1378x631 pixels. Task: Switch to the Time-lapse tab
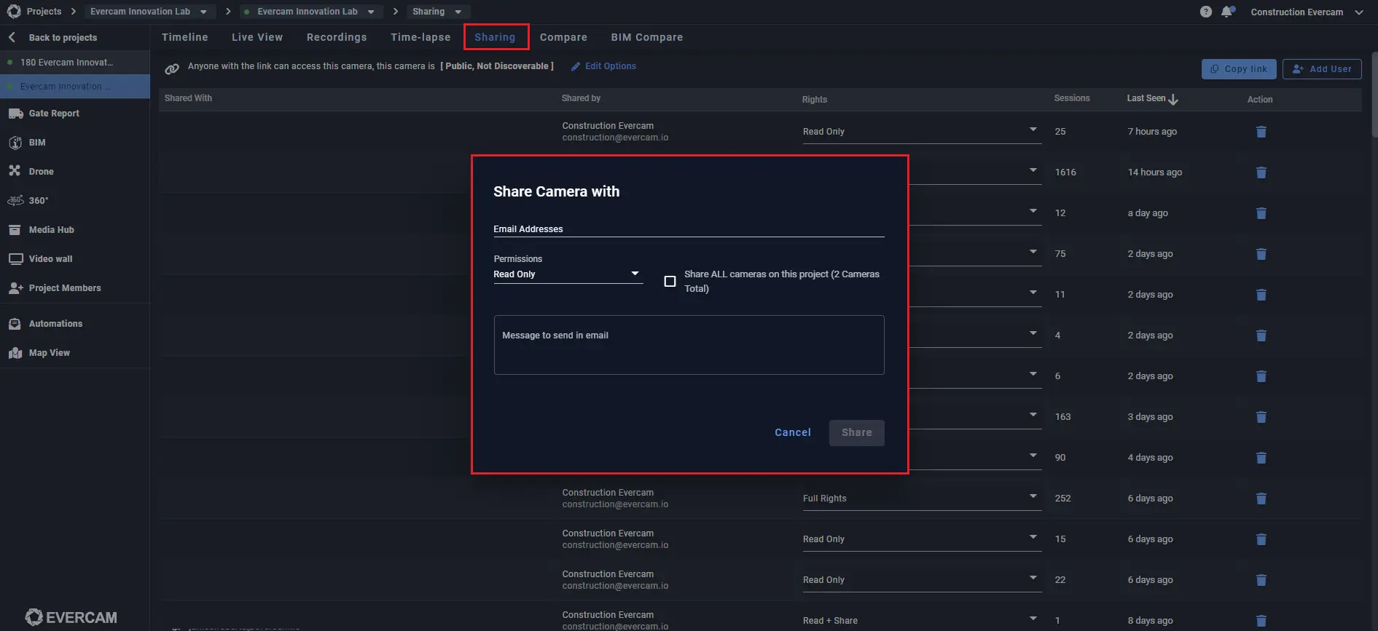click(x=420, y=37)
